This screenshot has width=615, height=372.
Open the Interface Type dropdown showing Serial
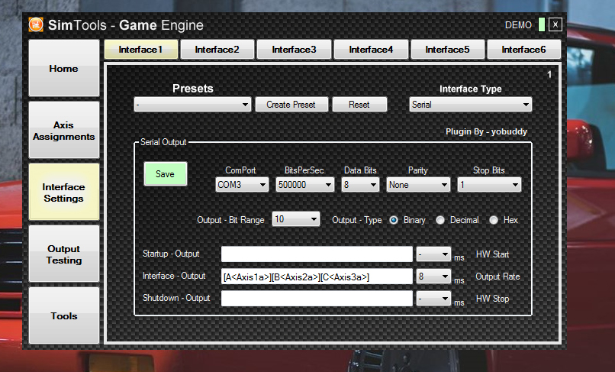point(471,105)
